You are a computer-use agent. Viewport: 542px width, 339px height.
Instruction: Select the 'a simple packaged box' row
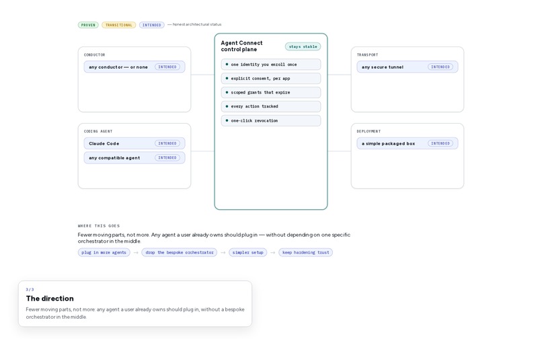[x=408, y=143]
